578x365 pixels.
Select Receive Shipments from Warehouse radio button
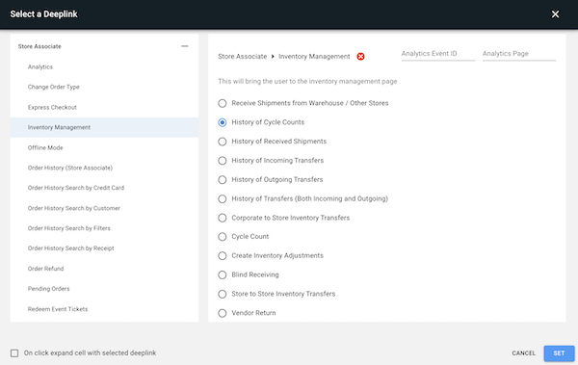[x=222, y=103]
